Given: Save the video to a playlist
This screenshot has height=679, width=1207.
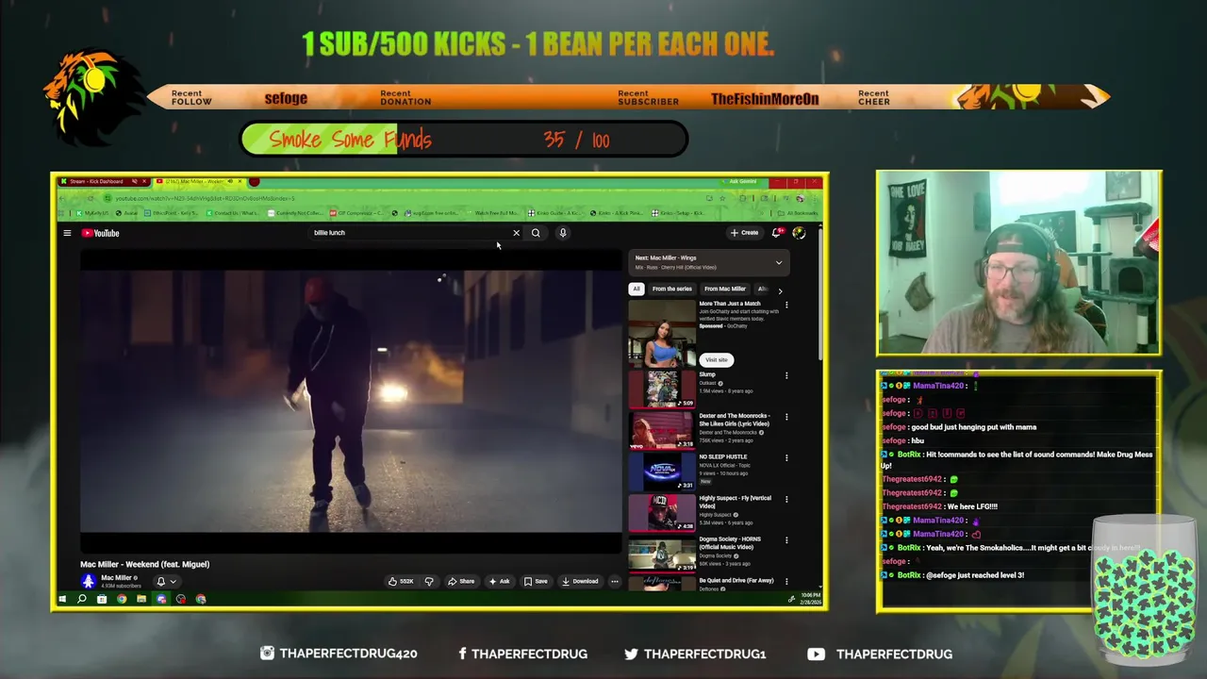Looking at the screenshot, I should point(536,582).
